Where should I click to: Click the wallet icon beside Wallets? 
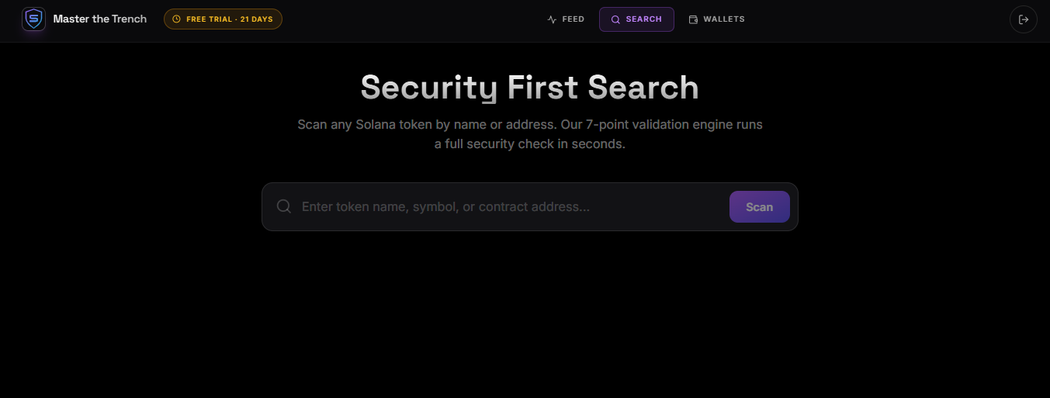pos(693,19)
